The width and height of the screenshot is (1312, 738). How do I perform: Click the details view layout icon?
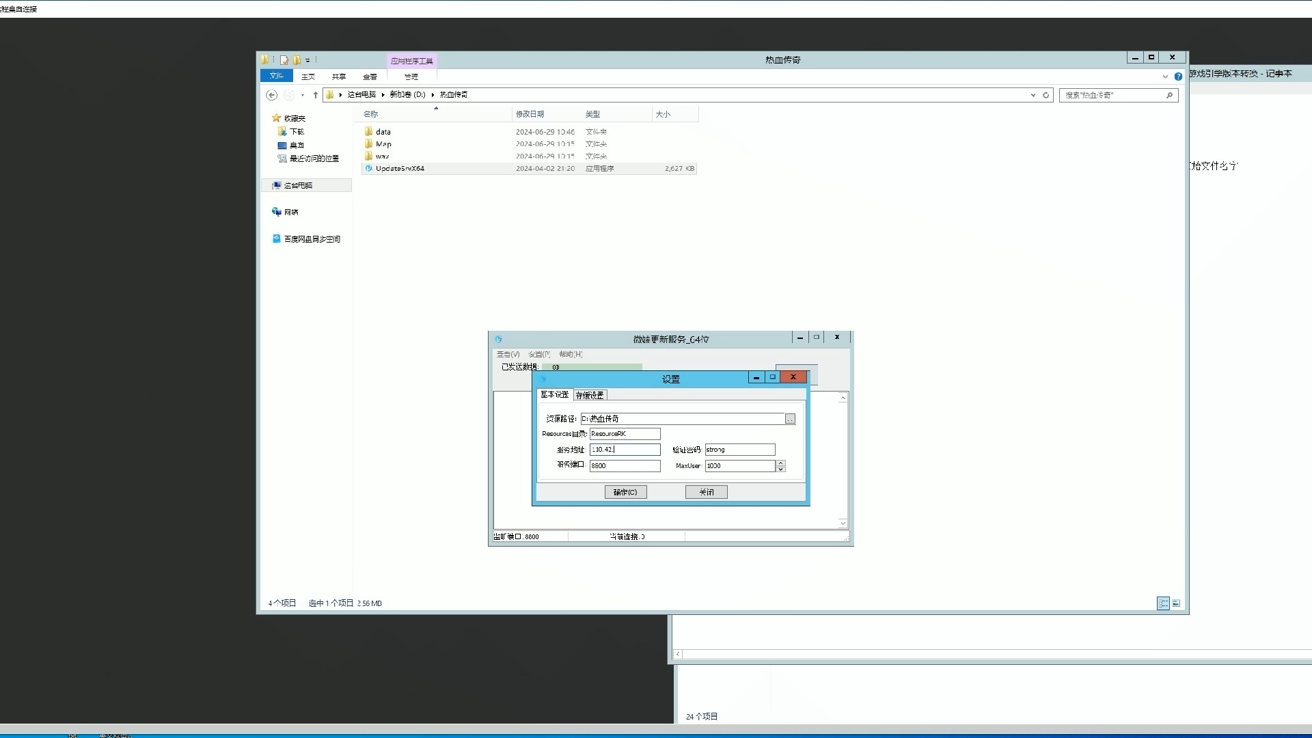tap(1163, 603)
